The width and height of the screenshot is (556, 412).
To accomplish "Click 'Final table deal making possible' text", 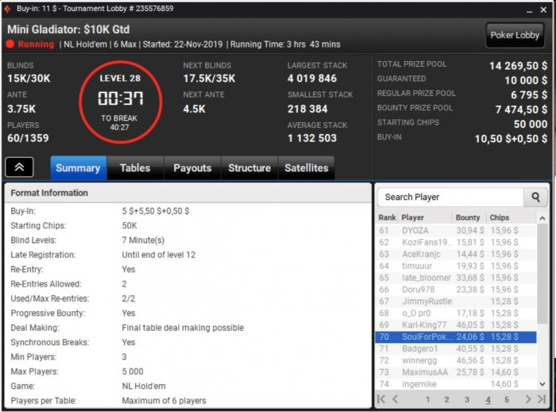I will (183, 328).
